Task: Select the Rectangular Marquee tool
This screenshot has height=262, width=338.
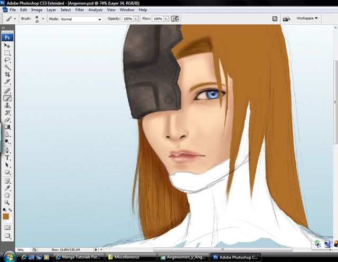Action: pyautogui.click(x=7, y=53)
